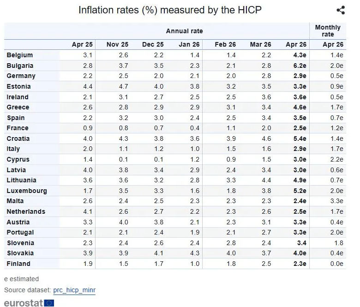The width and height of the screenshot is (360, 307).
Task: Select the Nov 25 column header
Action: click(117, 44)
